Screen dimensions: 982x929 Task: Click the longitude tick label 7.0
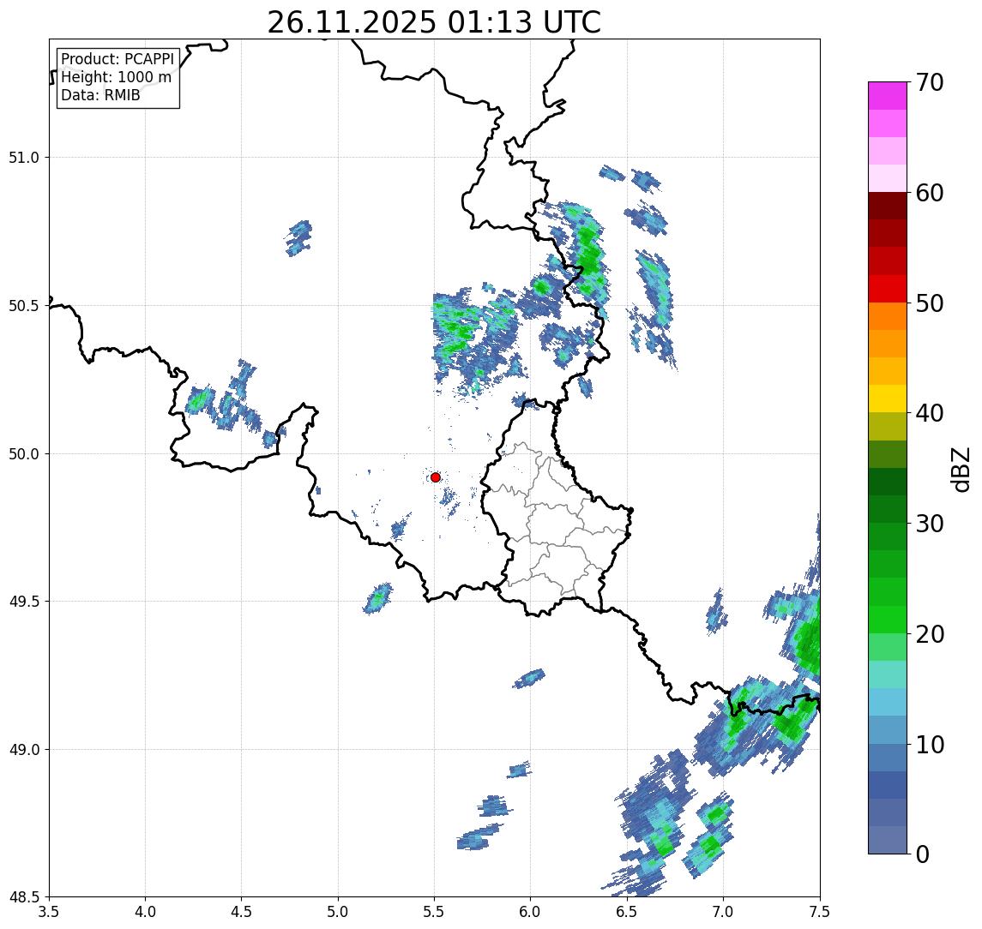coord(723,912)
